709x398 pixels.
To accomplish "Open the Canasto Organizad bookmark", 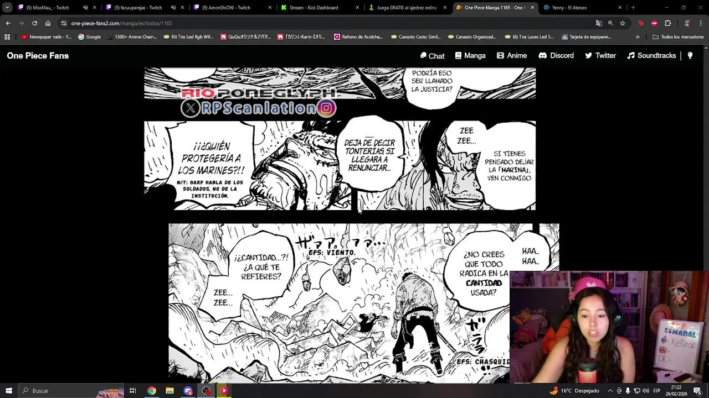I will 472,37.
